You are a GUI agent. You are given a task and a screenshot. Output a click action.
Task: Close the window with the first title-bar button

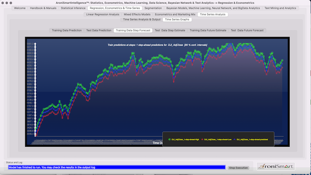[x=2, y=3]
